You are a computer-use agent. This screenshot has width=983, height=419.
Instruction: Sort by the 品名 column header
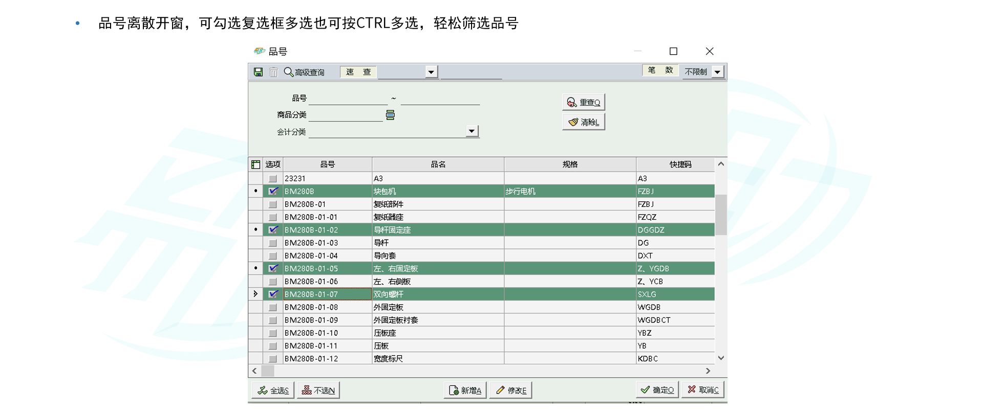coord(438,165)
